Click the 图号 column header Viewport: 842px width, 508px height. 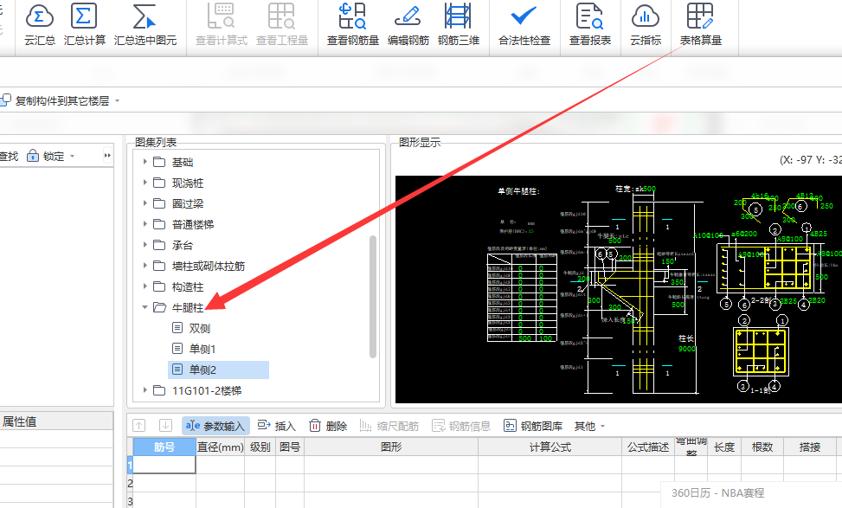pos(290,447)
